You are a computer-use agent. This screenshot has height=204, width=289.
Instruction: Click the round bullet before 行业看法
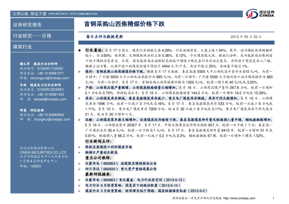(x=80, y=50)
